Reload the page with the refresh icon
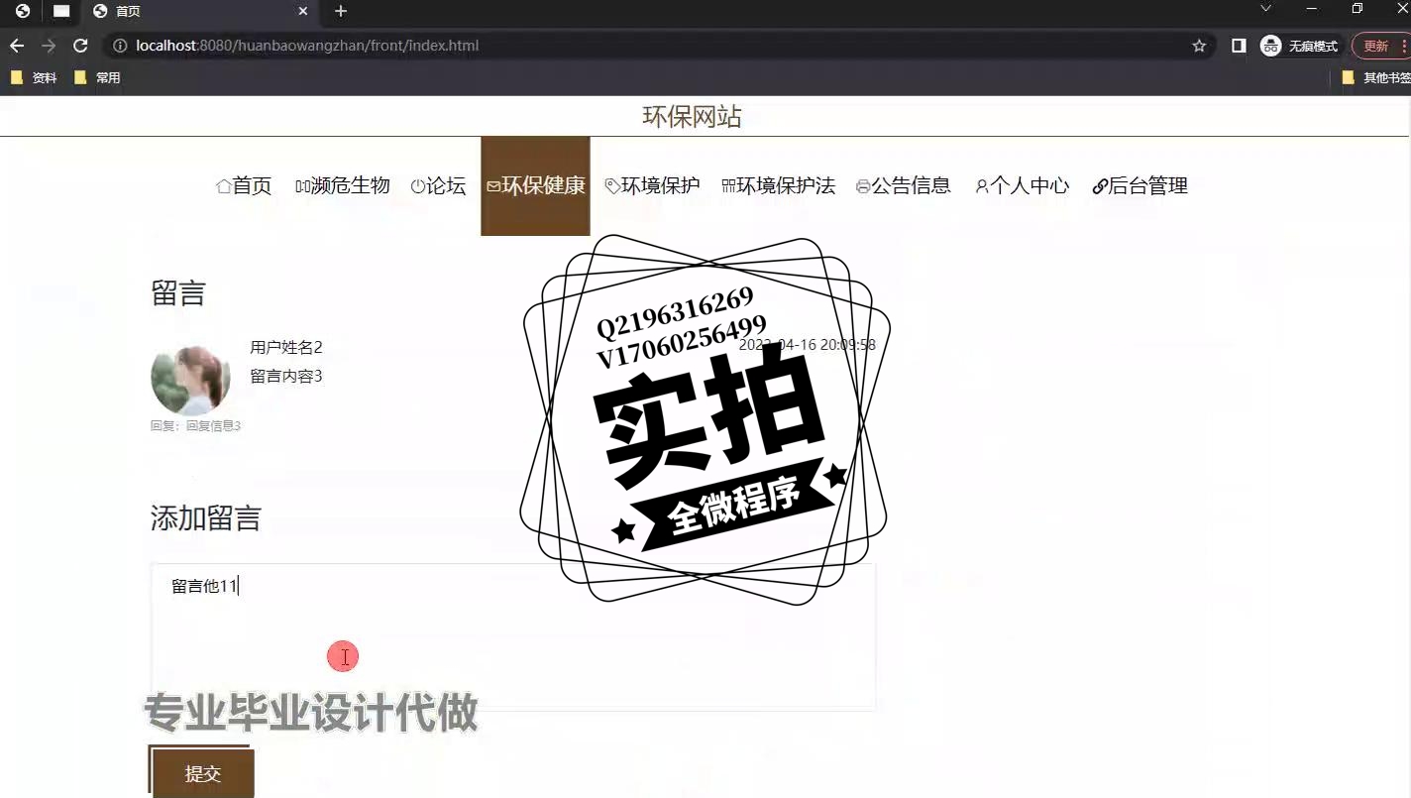This screenshot has width=1411, height=798. click(81, 46)
